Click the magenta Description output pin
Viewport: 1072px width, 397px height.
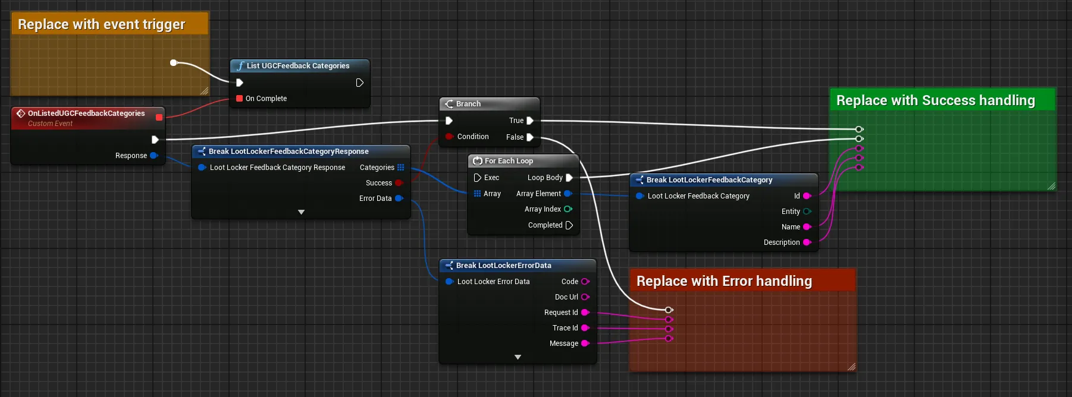coord(807,242)
